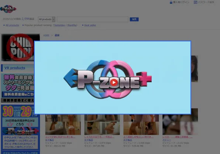Open the 'Best seller' link
The height and width of the screenshot is (154, 220).
(90, 25)
